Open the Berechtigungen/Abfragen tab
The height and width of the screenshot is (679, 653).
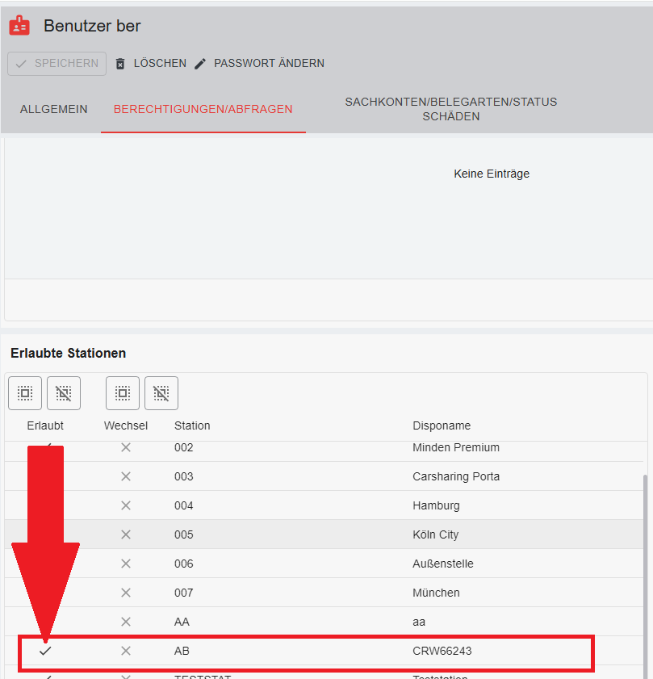coord(203,109)
